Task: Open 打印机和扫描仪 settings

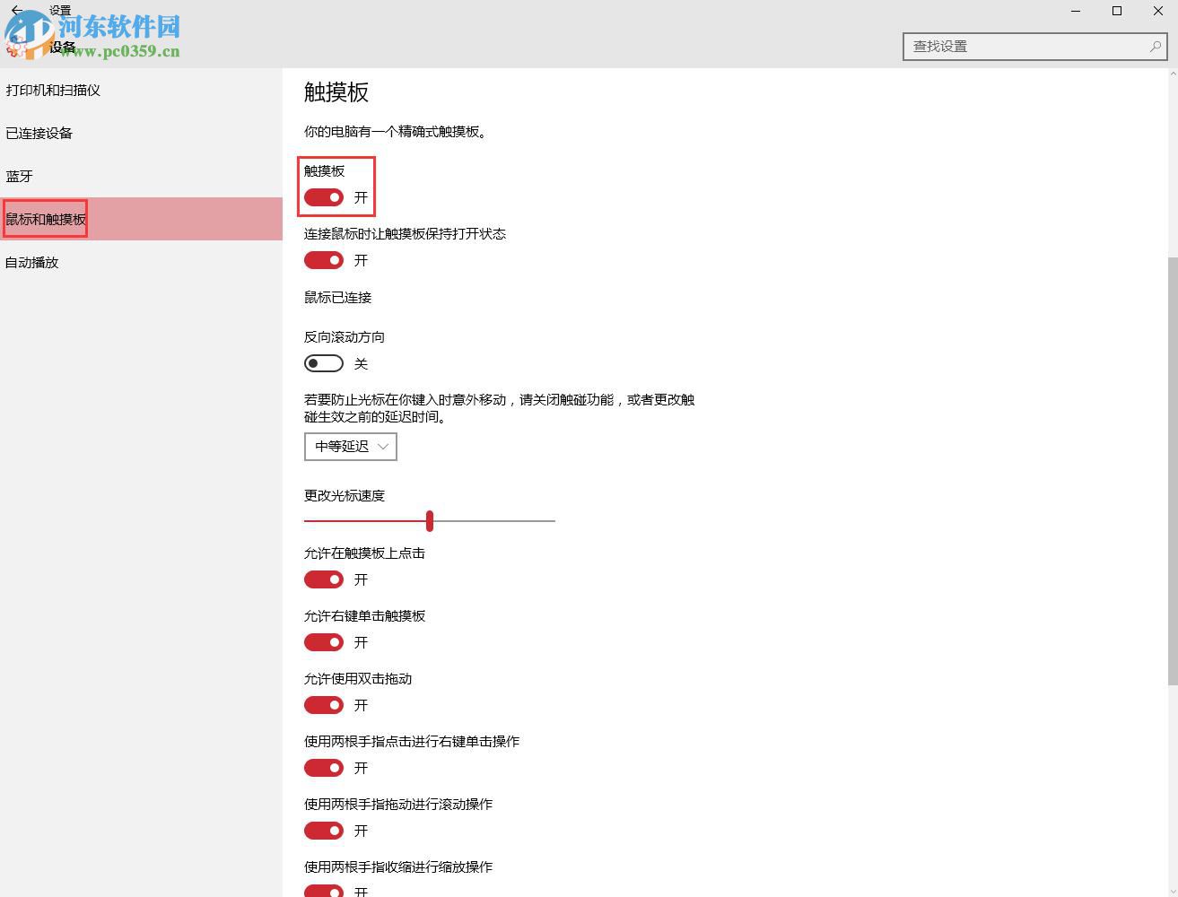Action: (54, 90)
